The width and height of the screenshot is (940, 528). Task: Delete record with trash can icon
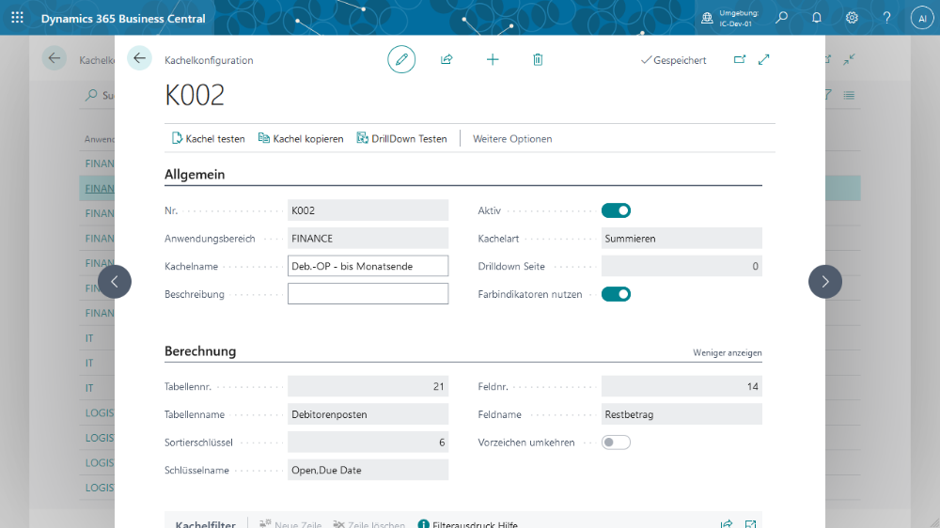[538, 59]
